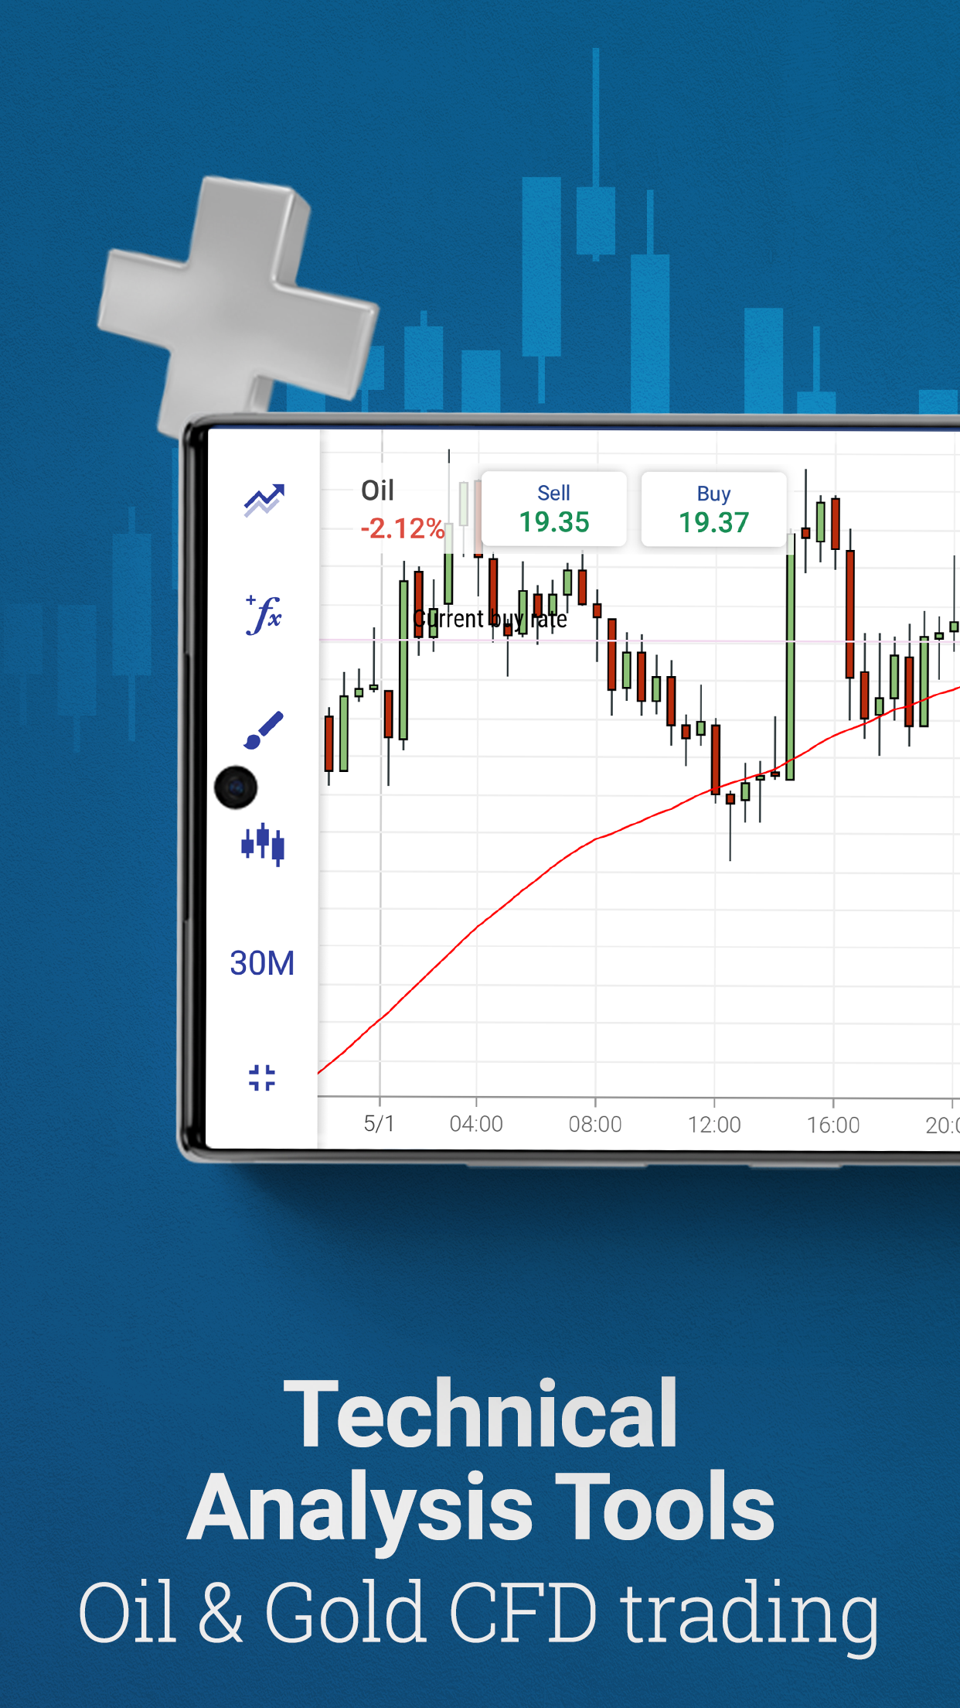Tap the 12:00 time axis label
Screen dimensions: 960x1708
pyautogui.click(x=714, y=1124)
